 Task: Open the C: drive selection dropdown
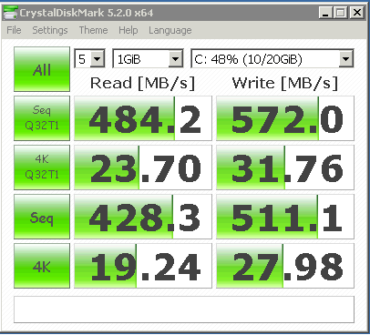[x=272, y=58]
